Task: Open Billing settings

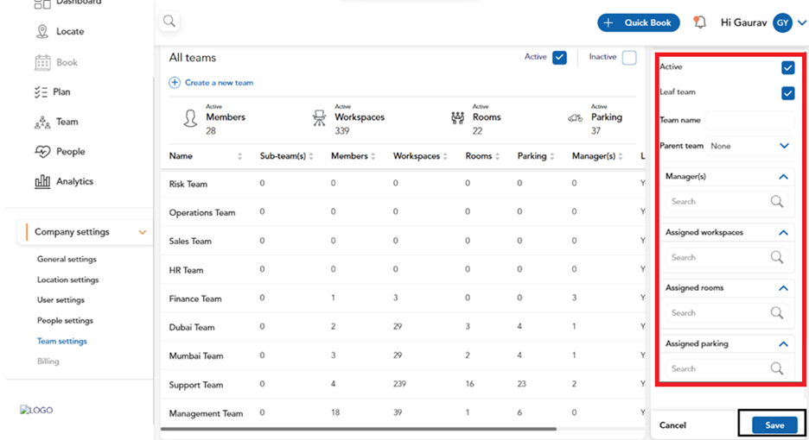Action: (48, 361)
